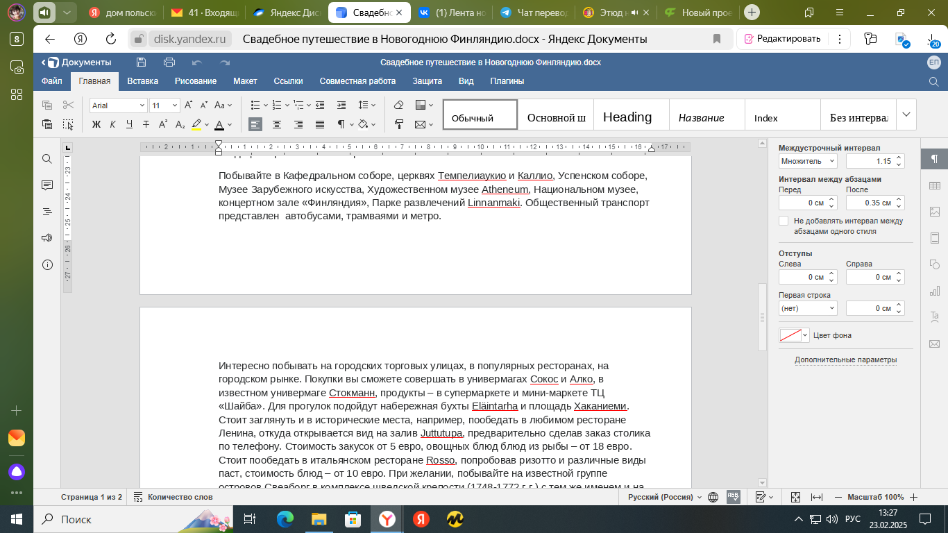Viewport: 948px width, 533px height.
Task: Toggle spell checking in status bar
Action: pos(733,497)
